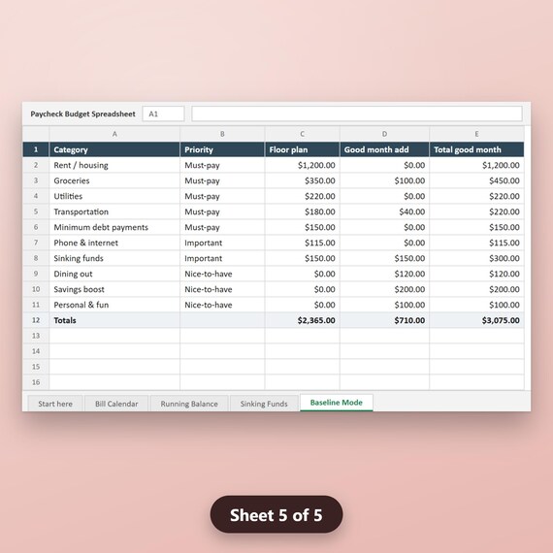This screenshot has height=553, width=553.
Task: Select the Transportation cell
Action: (114, 211)
